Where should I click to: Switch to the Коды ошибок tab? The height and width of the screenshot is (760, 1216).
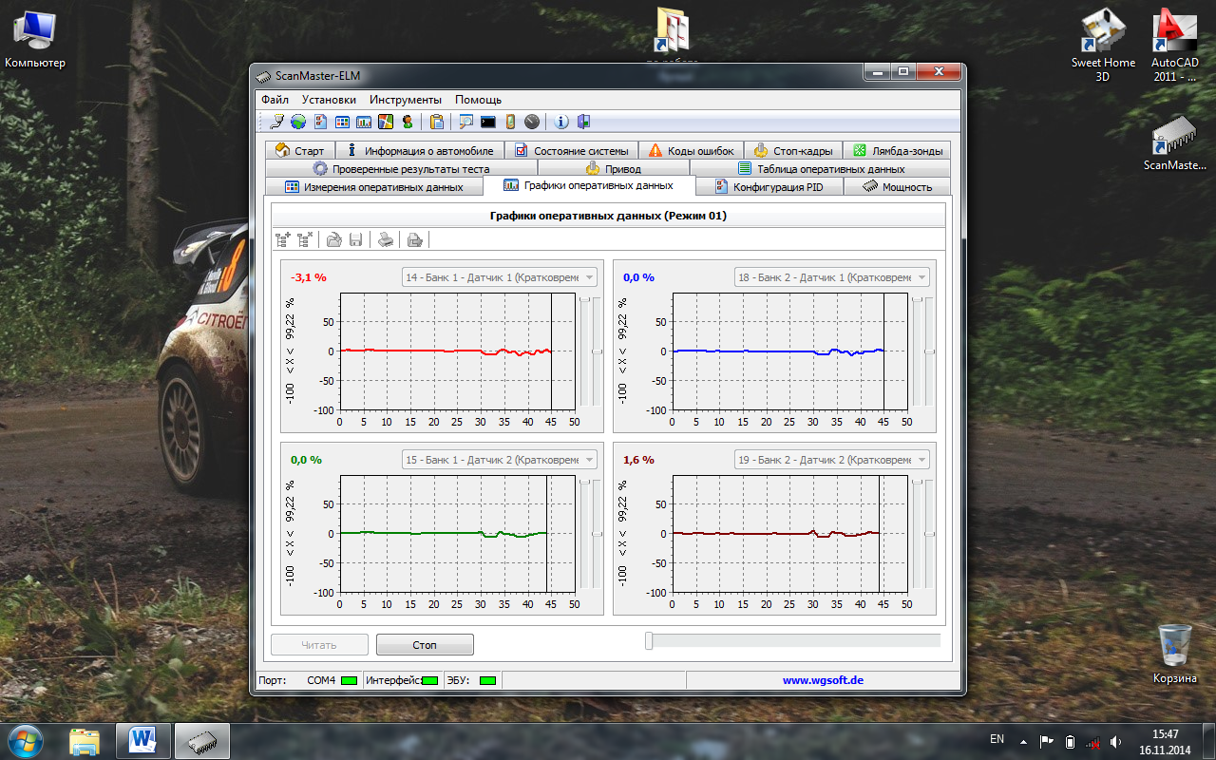coord(691,151)
